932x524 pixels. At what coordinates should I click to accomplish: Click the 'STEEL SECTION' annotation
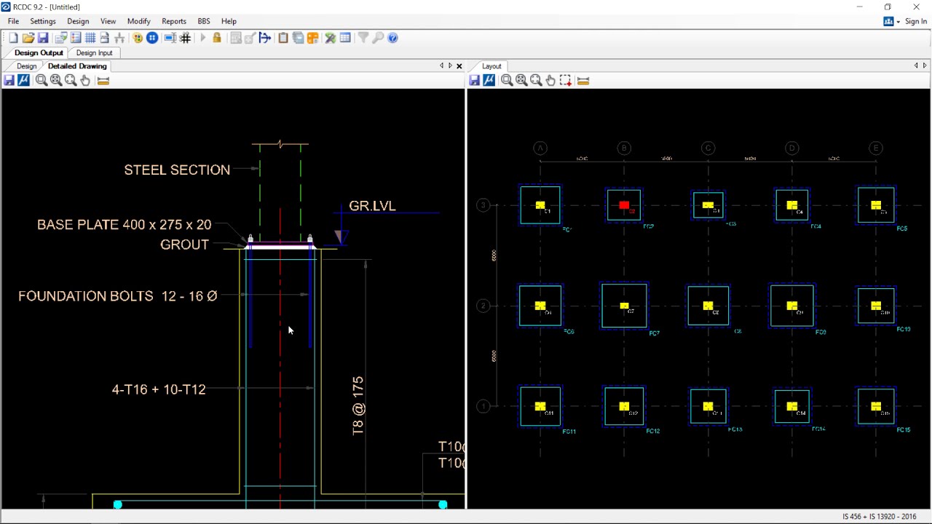[177, 170]
